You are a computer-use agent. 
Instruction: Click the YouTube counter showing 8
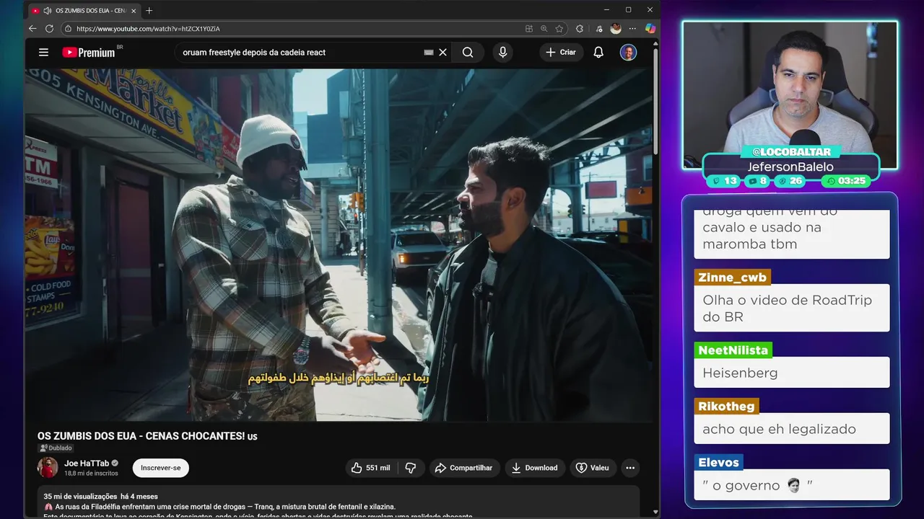[x=758, y=181]
